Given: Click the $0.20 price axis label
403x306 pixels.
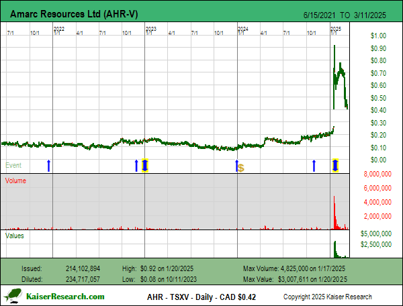Looking at the screenshot, I should (x=378, y=135).
